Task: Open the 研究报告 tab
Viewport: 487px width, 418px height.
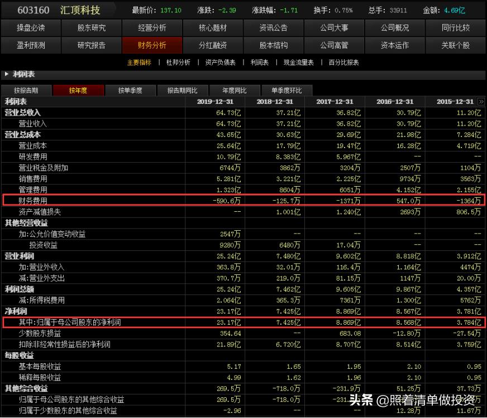Action: (92, 45)
